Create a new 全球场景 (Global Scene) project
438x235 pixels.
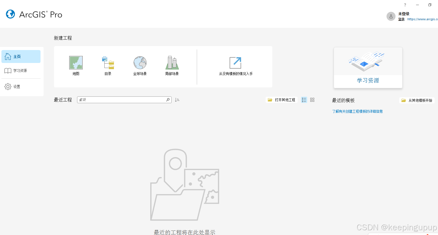(140, 66)
